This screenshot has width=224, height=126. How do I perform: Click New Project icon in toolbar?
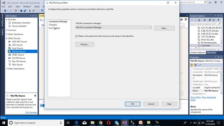(16, 11)
